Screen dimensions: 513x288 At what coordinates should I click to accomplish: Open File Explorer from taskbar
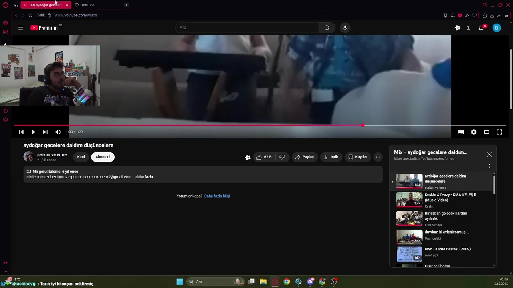pyautogui.click(x=263, y=282)
